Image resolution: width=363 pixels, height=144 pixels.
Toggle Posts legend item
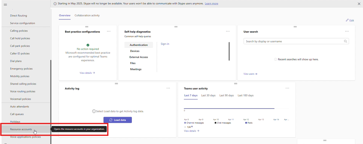click(x=249, y=123)
